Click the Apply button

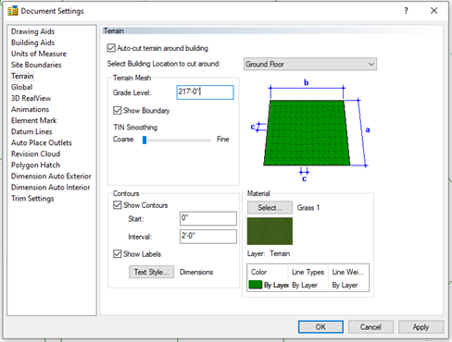coord(421,326)
